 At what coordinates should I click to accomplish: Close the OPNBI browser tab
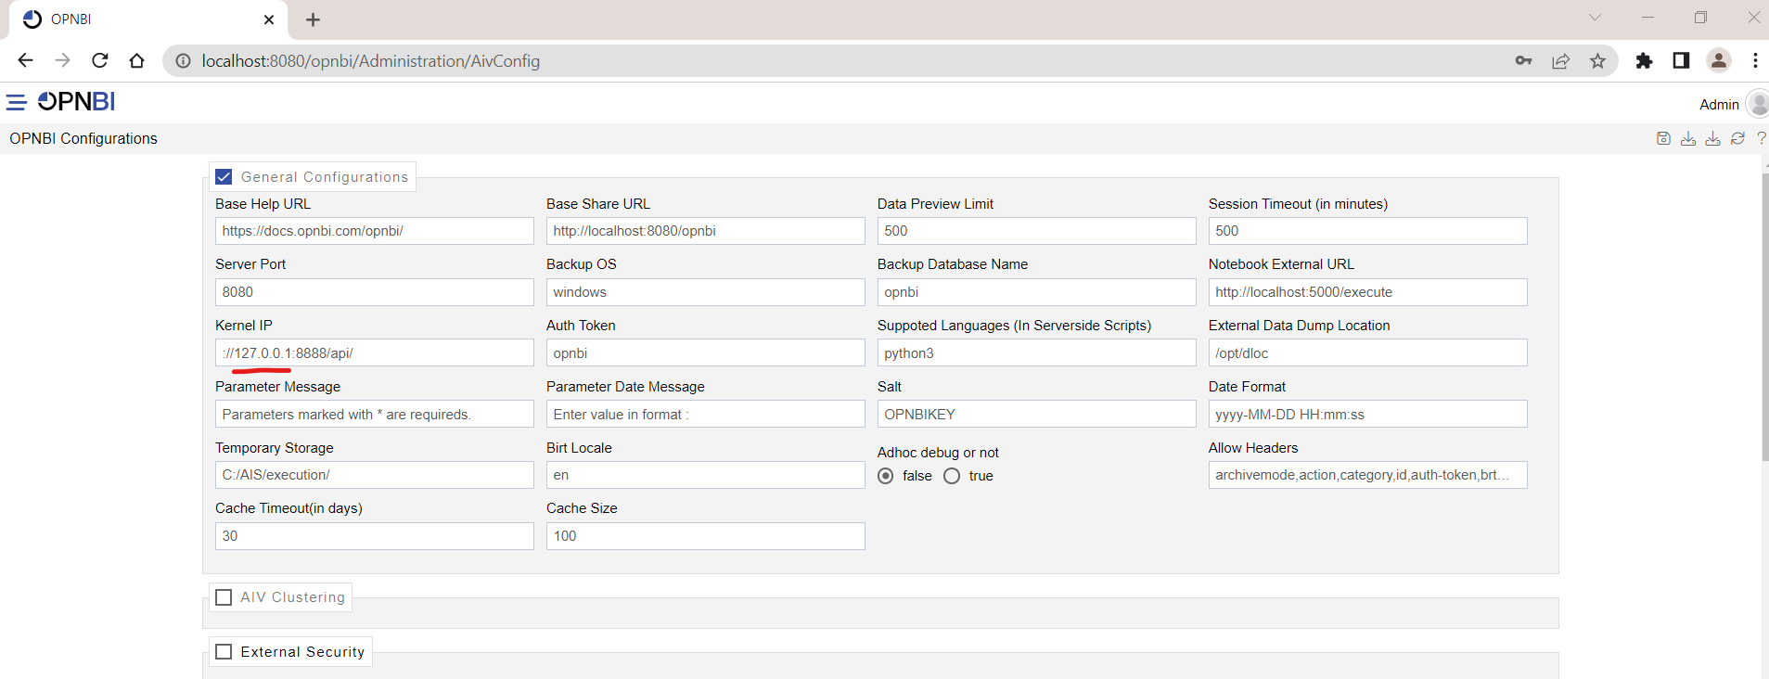pyautogui.click(x=269, y=19)
